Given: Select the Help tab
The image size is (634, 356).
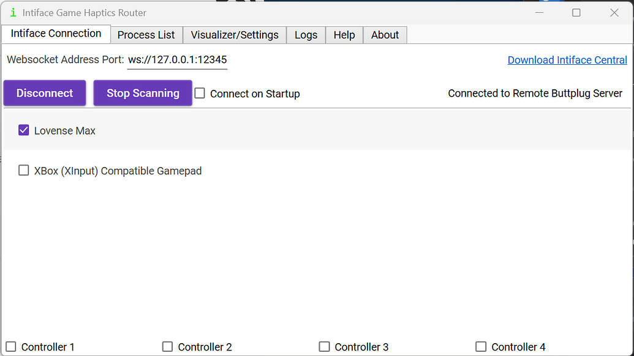Looking at the screenshot, I should (x=344, y=35).
